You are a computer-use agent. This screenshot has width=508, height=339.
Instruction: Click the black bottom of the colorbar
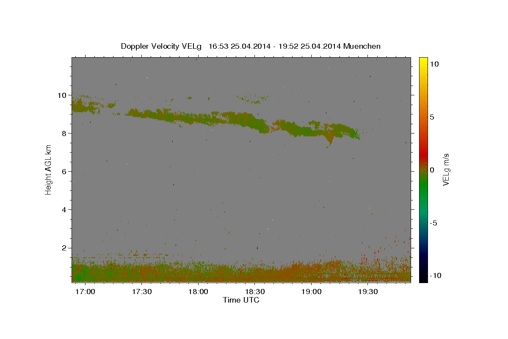coord(423,278)
